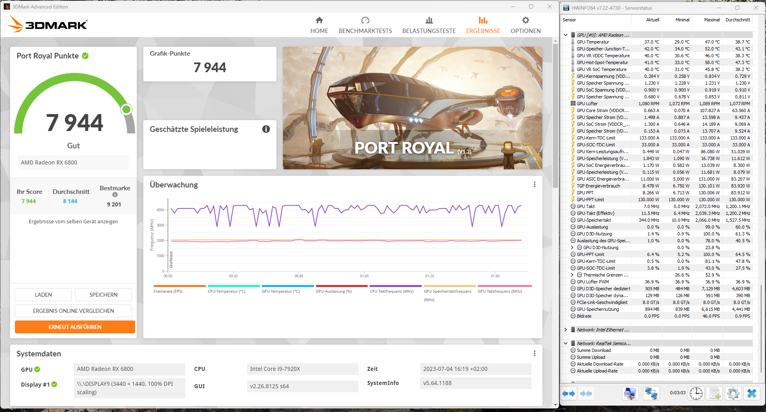Open the OPTIONEN tab

[x=525, y=25]
